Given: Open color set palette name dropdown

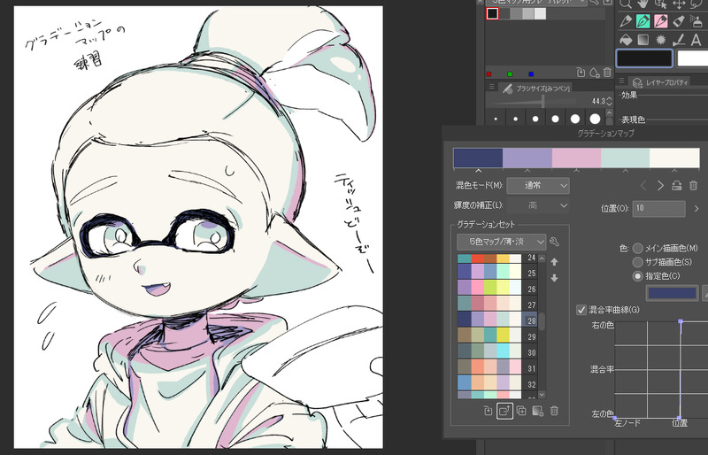Looking at the screenshot, I should click(x=536, y=3).
